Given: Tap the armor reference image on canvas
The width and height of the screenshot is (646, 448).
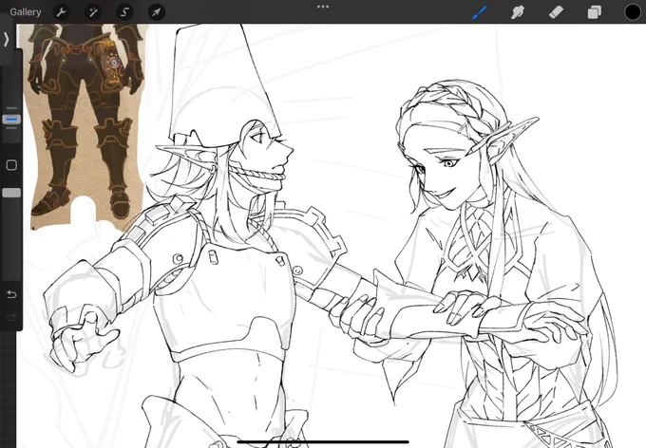Looking at the screenshot, I should pos(85,123).
